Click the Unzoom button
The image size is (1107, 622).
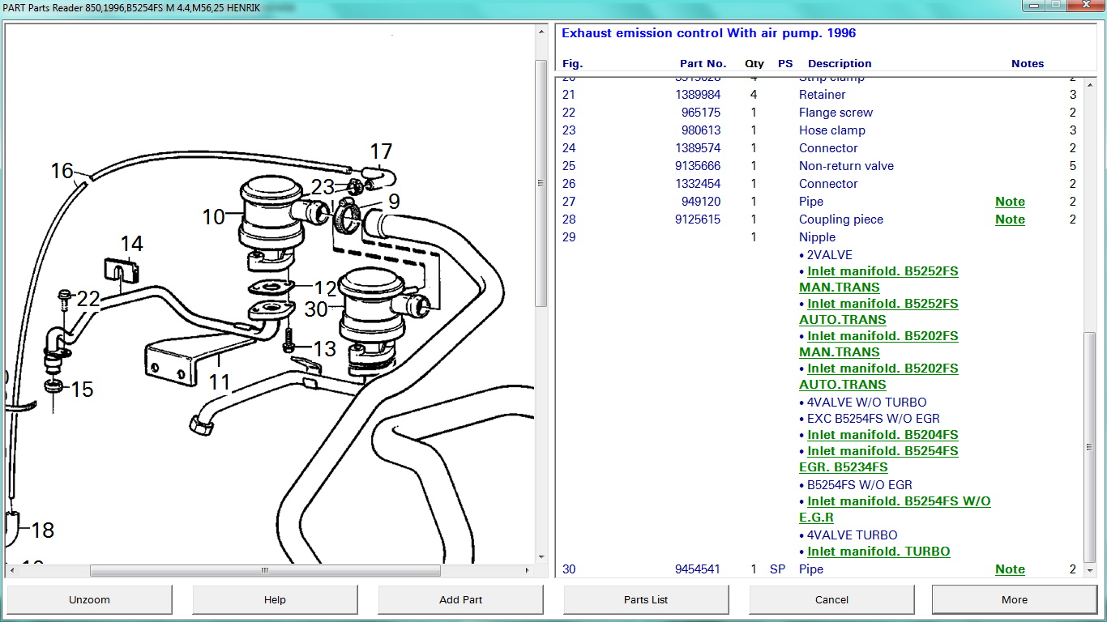[89, 600]
